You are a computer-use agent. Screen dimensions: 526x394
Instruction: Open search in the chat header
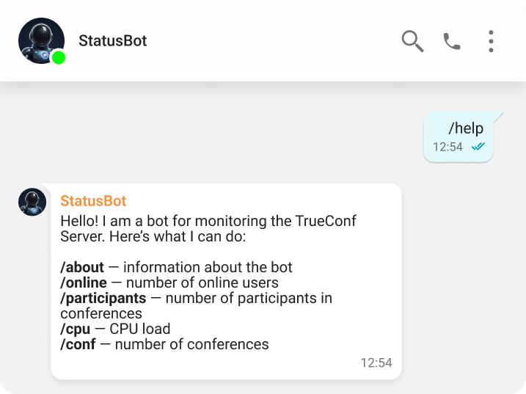[412, 41]
